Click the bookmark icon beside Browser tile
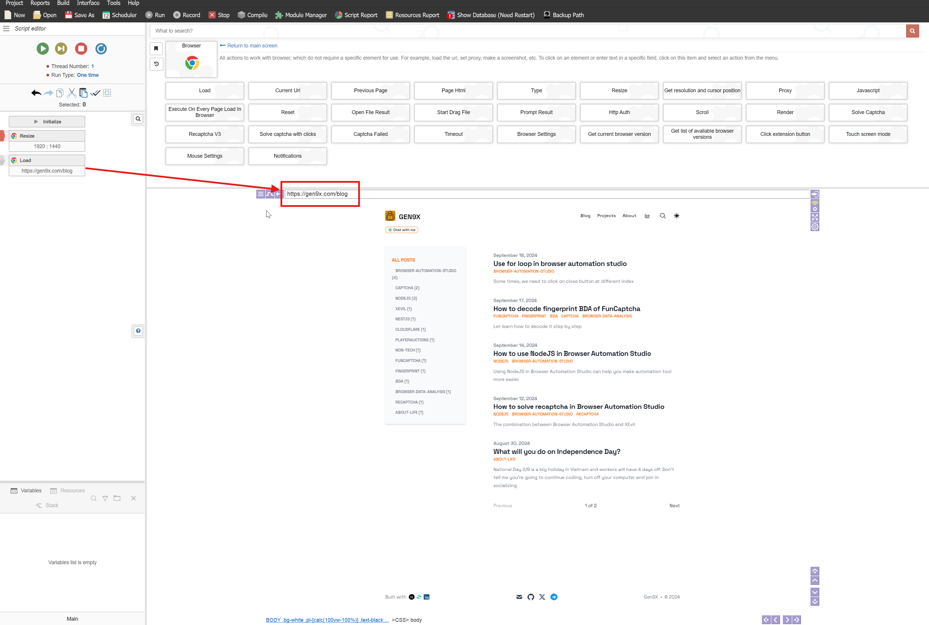 (156, 49)
